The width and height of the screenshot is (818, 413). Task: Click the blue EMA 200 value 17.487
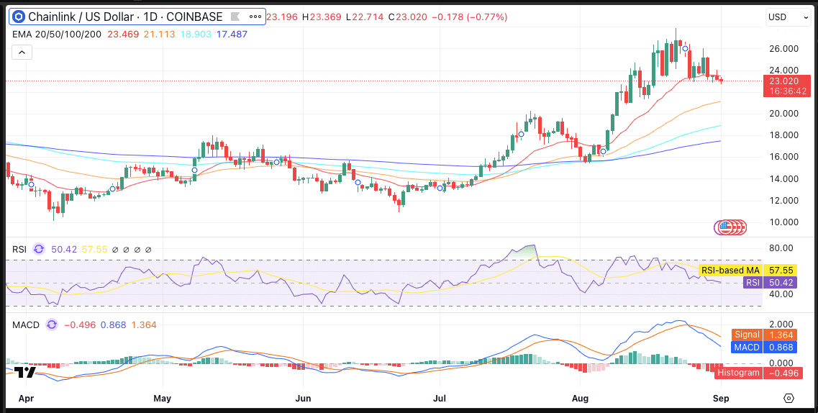pyautogui.click(x=232, y=35)
